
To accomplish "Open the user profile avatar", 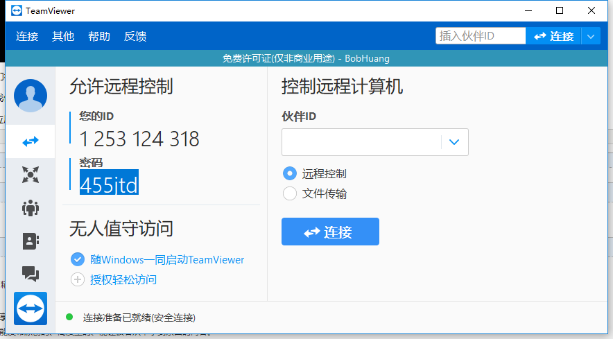I will (x=31, y=96).
